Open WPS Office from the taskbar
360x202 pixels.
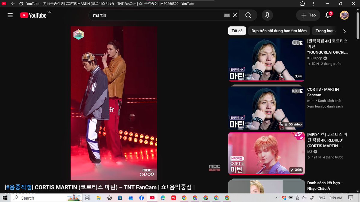[174, 198]
